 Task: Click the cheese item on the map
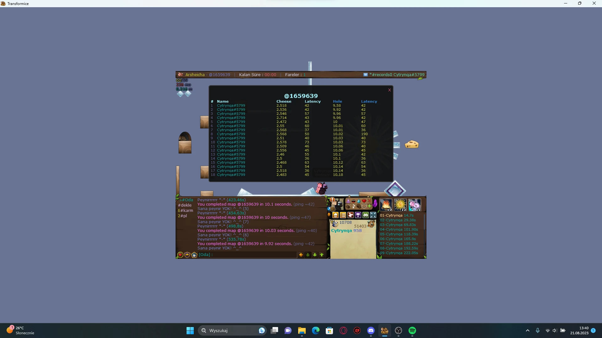[x=412, y=144]
